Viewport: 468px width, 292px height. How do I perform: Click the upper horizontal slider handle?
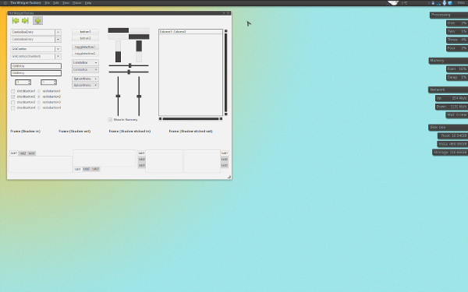(x=129, y=65)
